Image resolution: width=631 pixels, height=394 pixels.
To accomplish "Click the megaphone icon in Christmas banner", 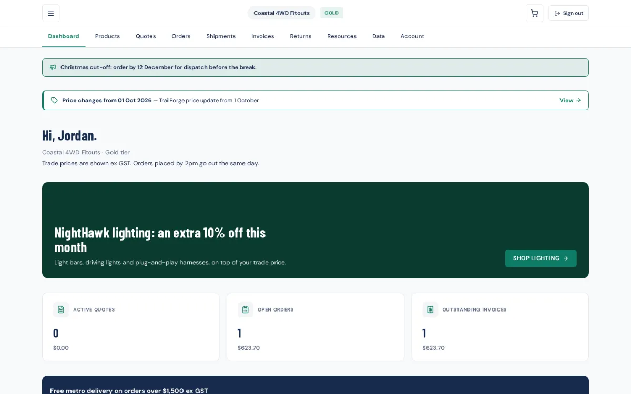I will pyautogui.click(x=53, y=67).
